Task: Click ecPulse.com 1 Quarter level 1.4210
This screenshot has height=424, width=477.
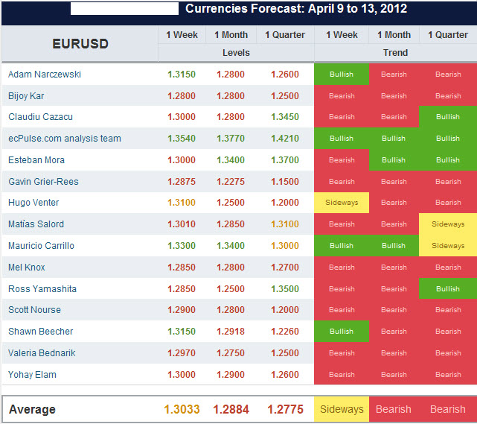Action: pos(285,139)
